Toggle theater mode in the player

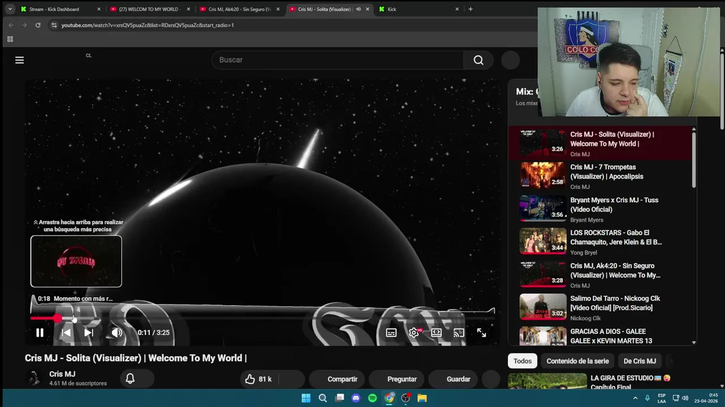(x=436, y=333)
